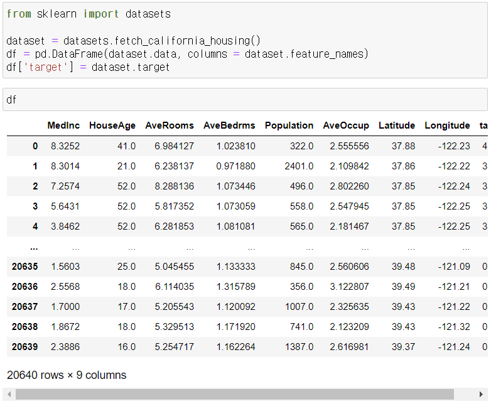Click the AveOccup column header
The width and height of the screenshot is (491, 404).
346,125
